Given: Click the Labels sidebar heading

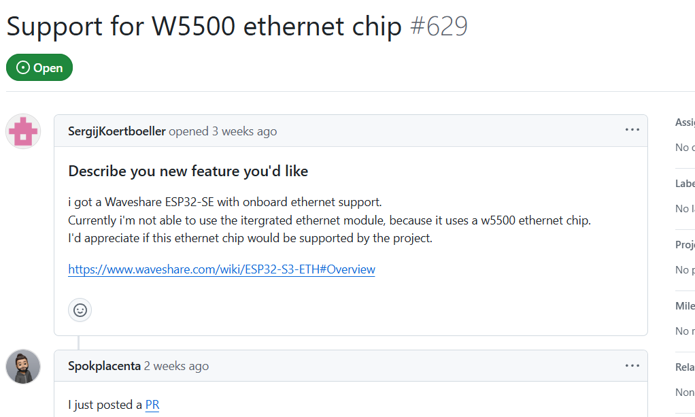Looking at the screenshot, I should click(x=684, y=184).
